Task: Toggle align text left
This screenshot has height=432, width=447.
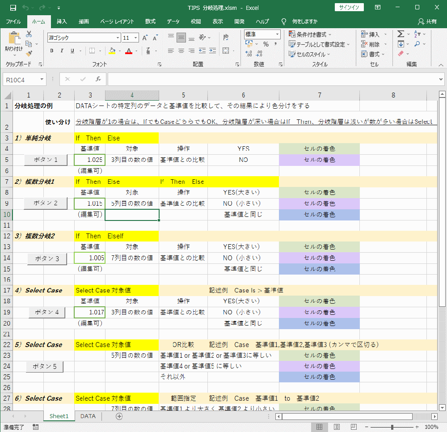Action: tap(171, 51)
